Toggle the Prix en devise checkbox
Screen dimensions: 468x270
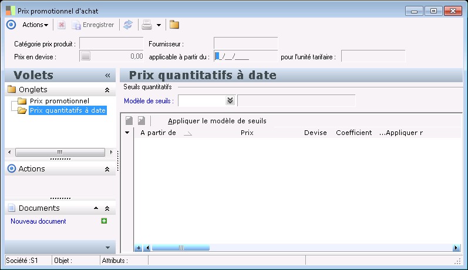[x=86, y=56]
